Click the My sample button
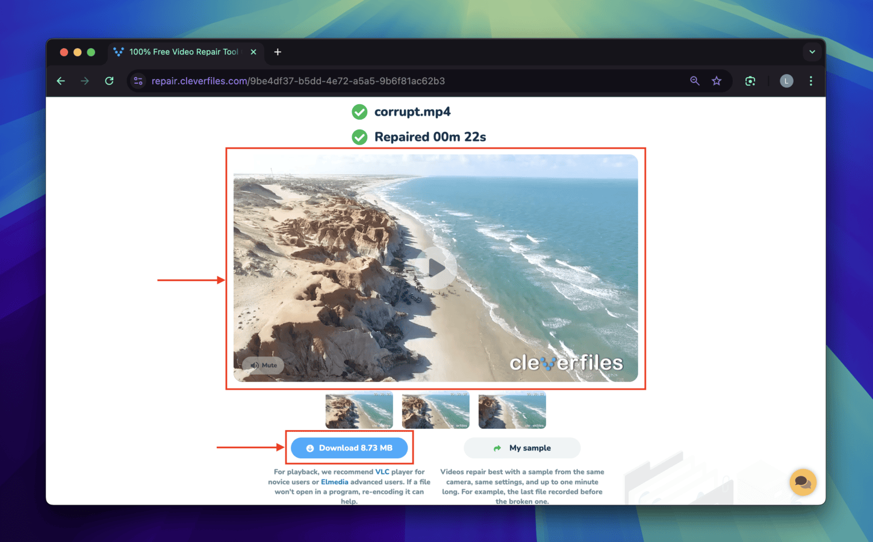Viewport: 873px width, 542px height. click(x=522, y=448)
